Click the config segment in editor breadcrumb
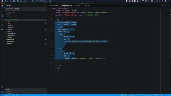 click(x=53, y=8)
